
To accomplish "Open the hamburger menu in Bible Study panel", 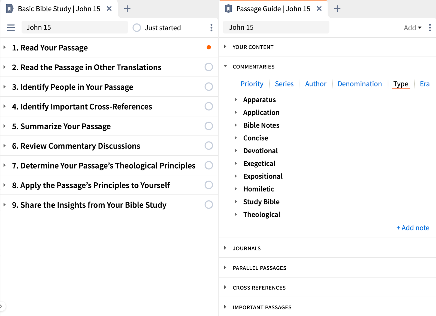I will [11, 28].
